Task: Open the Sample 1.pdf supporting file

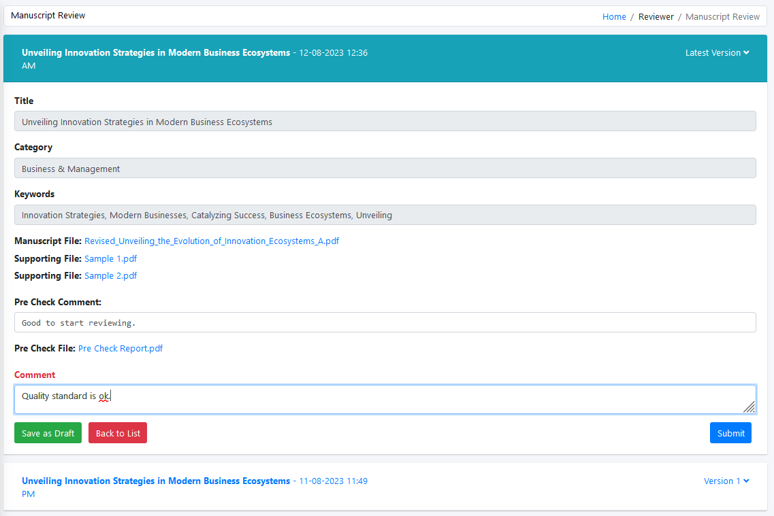Action: click(x=110, y=258)
